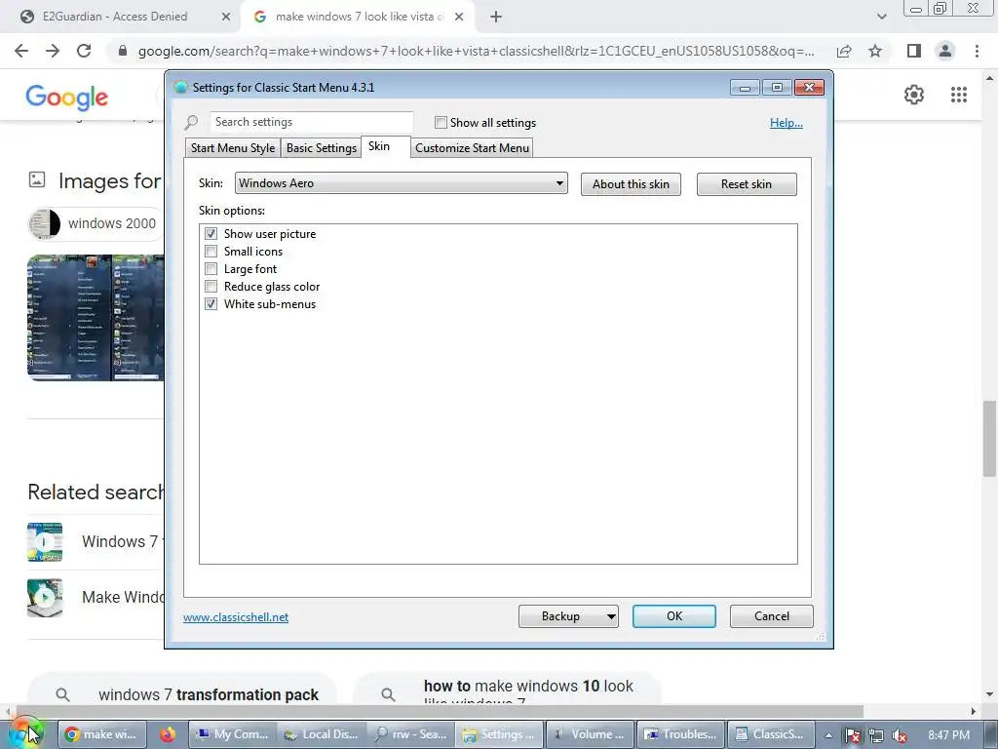
Task: Click the Chrome address bar URL
Action: click(x=476, y=51)
